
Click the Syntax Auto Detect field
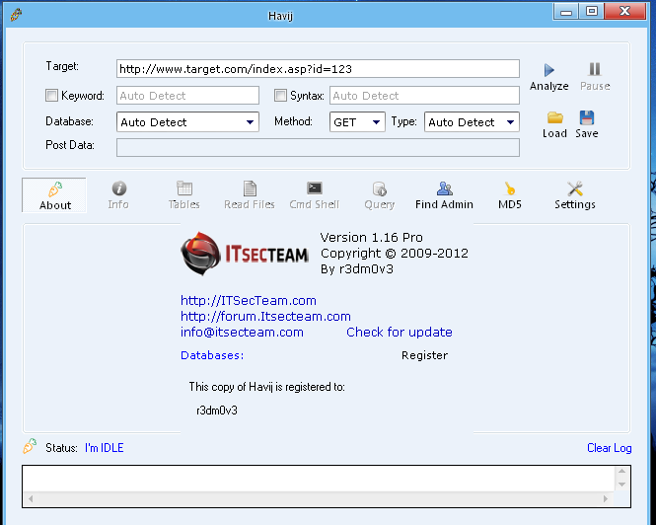click(x=424, y=96)
